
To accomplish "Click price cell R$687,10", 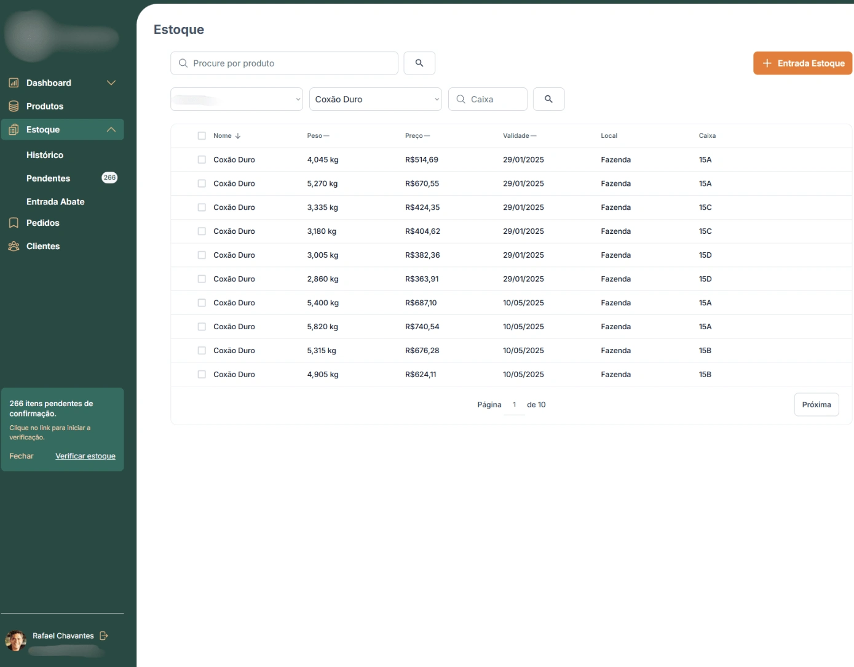I will point(421,303).
